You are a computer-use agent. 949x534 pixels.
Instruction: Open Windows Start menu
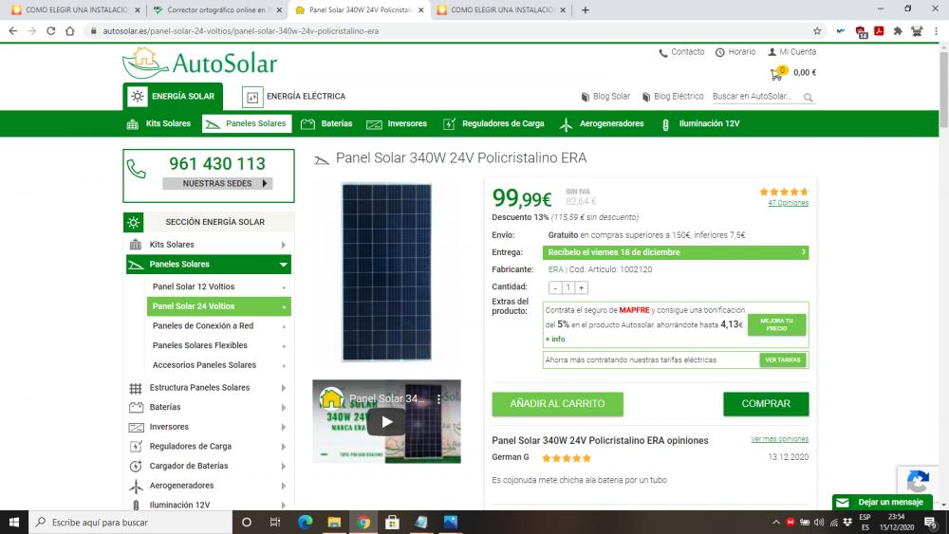pyautogui.click(x=14, y=522)
